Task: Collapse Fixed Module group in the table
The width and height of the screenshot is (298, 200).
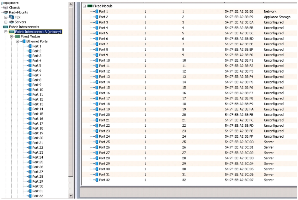Action: coord(84,6)
